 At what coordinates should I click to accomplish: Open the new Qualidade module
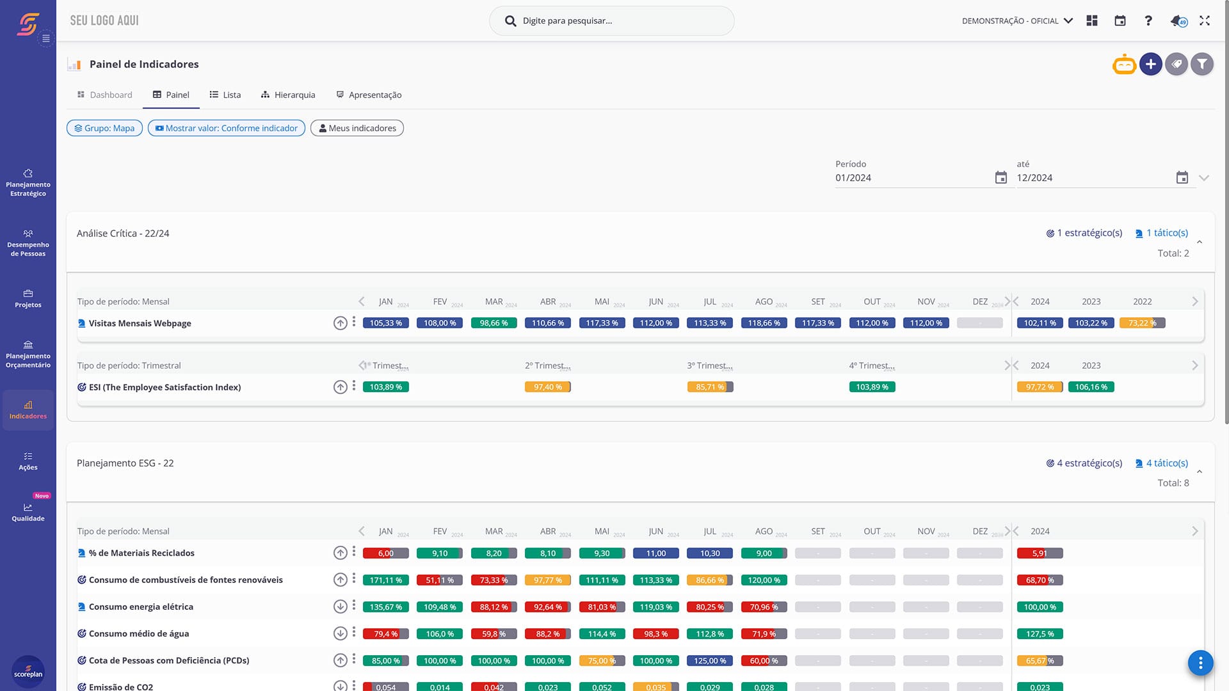[28, 512]
